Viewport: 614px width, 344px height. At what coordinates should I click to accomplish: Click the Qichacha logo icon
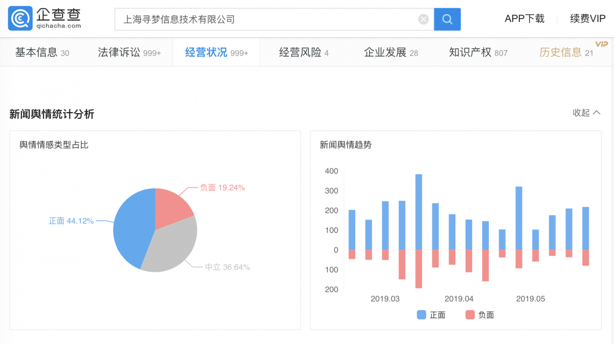pos(20,18)
